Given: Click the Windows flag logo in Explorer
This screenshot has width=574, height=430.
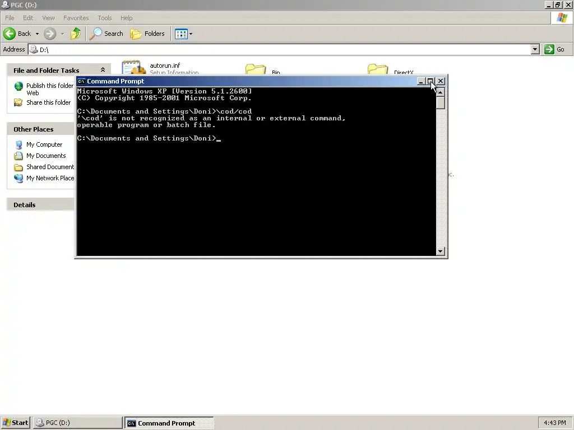Looking at the screenshot, I should tap(562, 17).
